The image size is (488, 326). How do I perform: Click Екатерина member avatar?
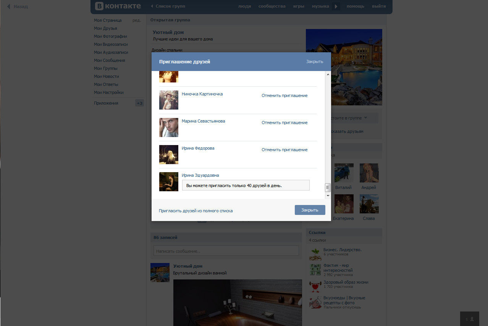pos(344,204)
